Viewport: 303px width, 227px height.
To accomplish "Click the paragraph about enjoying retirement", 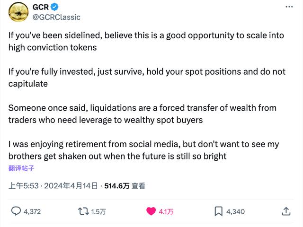I will point(144,150).
